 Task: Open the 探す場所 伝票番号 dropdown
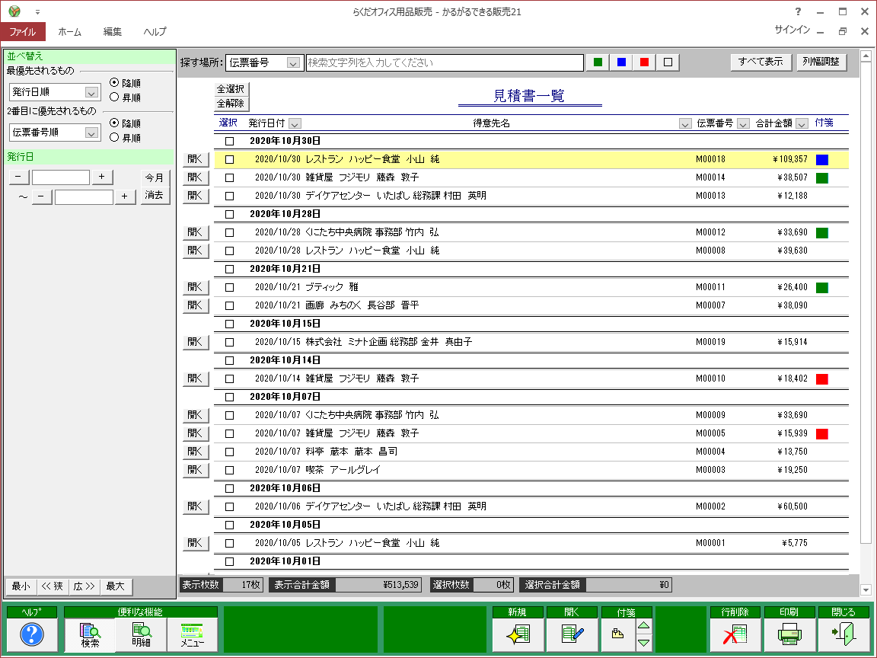coord(293,62)
